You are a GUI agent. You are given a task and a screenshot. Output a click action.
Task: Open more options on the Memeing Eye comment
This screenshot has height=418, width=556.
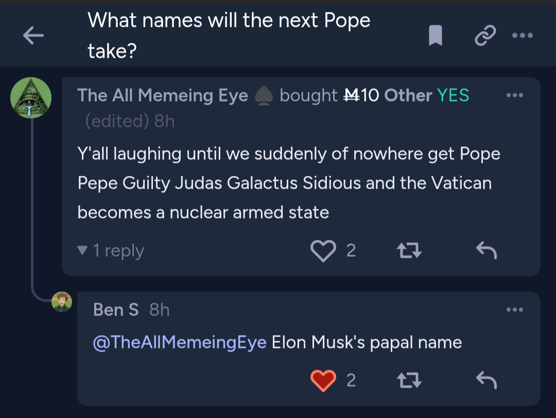pos(514,95)
